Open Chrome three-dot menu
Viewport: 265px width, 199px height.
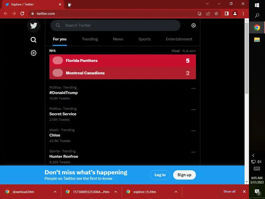[243, 13]
